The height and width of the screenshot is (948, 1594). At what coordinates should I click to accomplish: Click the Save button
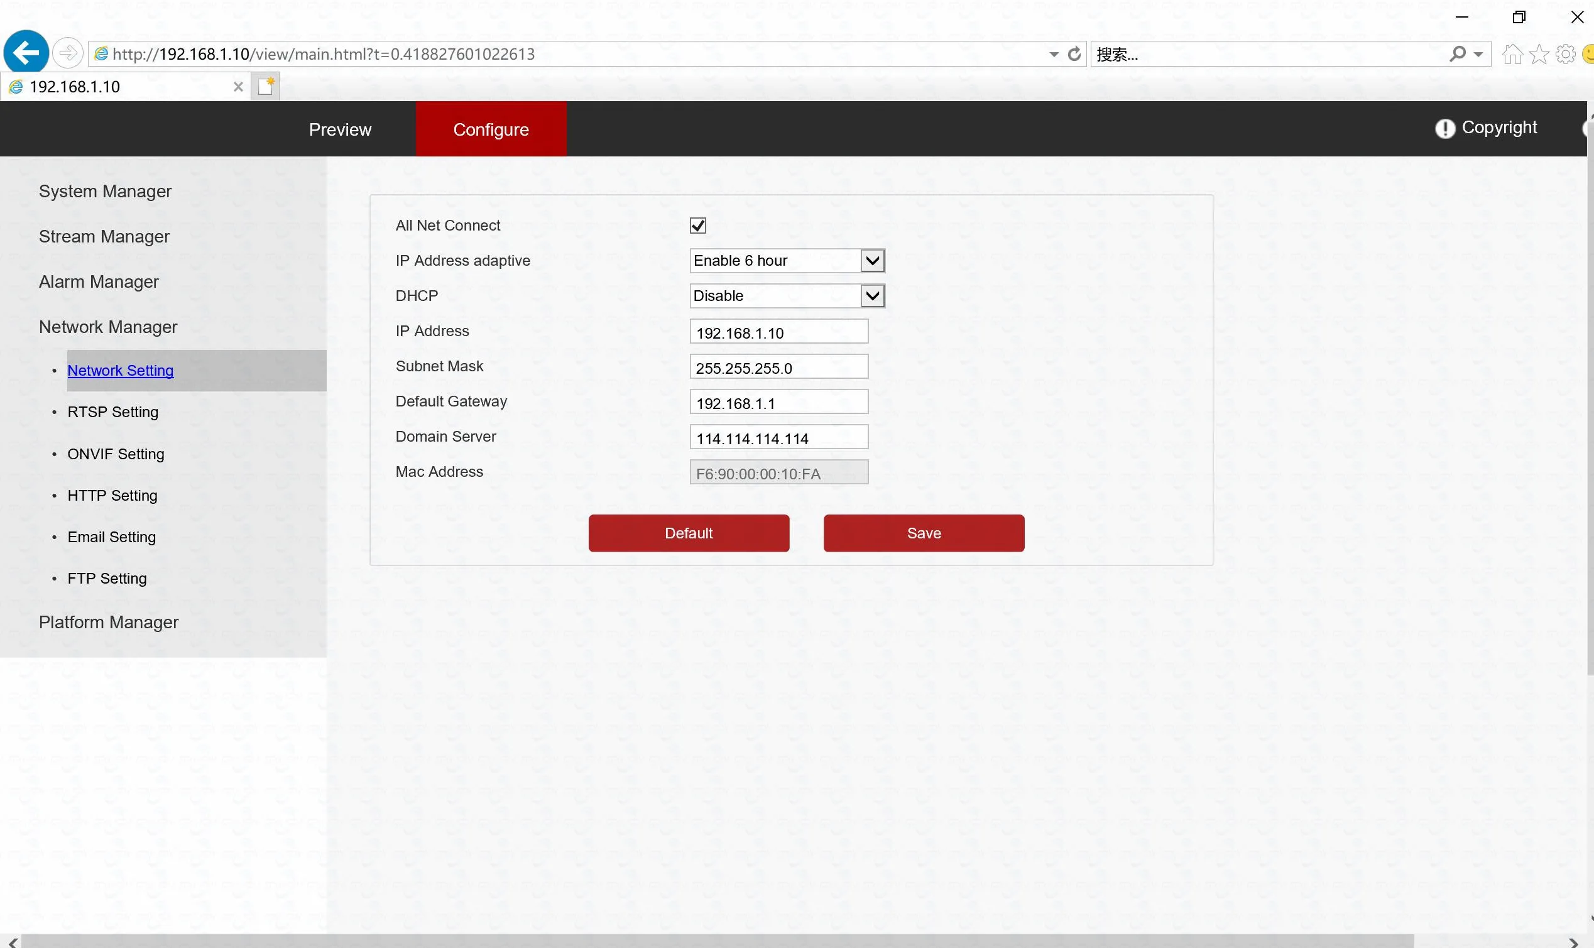pos(924,533)
